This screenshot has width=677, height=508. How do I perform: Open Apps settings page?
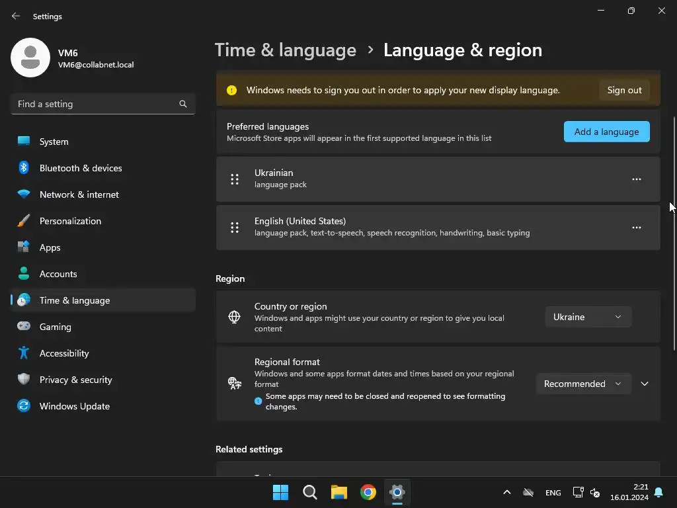pos(102,247)
